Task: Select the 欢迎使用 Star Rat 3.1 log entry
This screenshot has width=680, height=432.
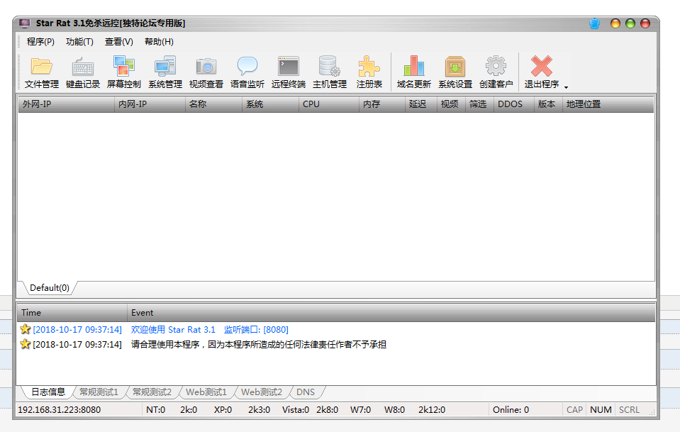Action: point(336,330)
